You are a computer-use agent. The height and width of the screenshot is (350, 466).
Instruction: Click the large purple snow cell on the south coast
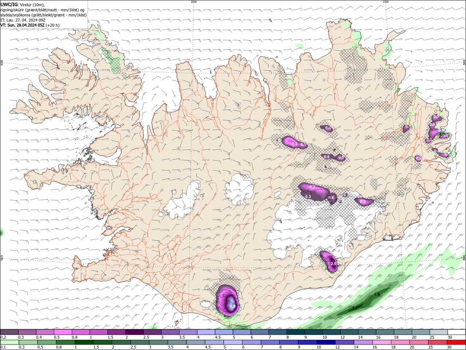[x=228, y=300]
